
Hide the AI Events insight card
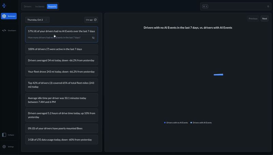coord(93,37)
